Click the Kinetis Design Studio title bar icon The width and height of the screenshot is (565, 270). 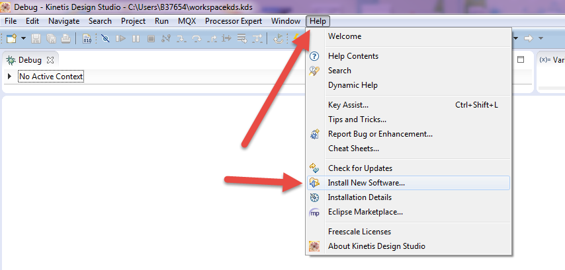6,7
